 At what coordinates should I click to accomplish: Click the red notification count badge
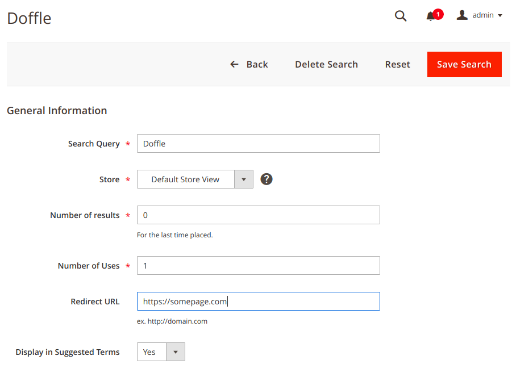(x=438, y=14)
